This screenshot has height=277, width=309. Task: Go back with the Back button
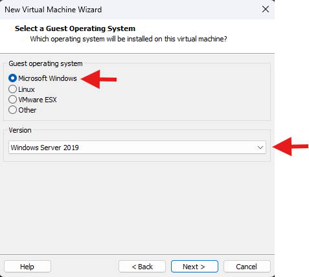142,267
